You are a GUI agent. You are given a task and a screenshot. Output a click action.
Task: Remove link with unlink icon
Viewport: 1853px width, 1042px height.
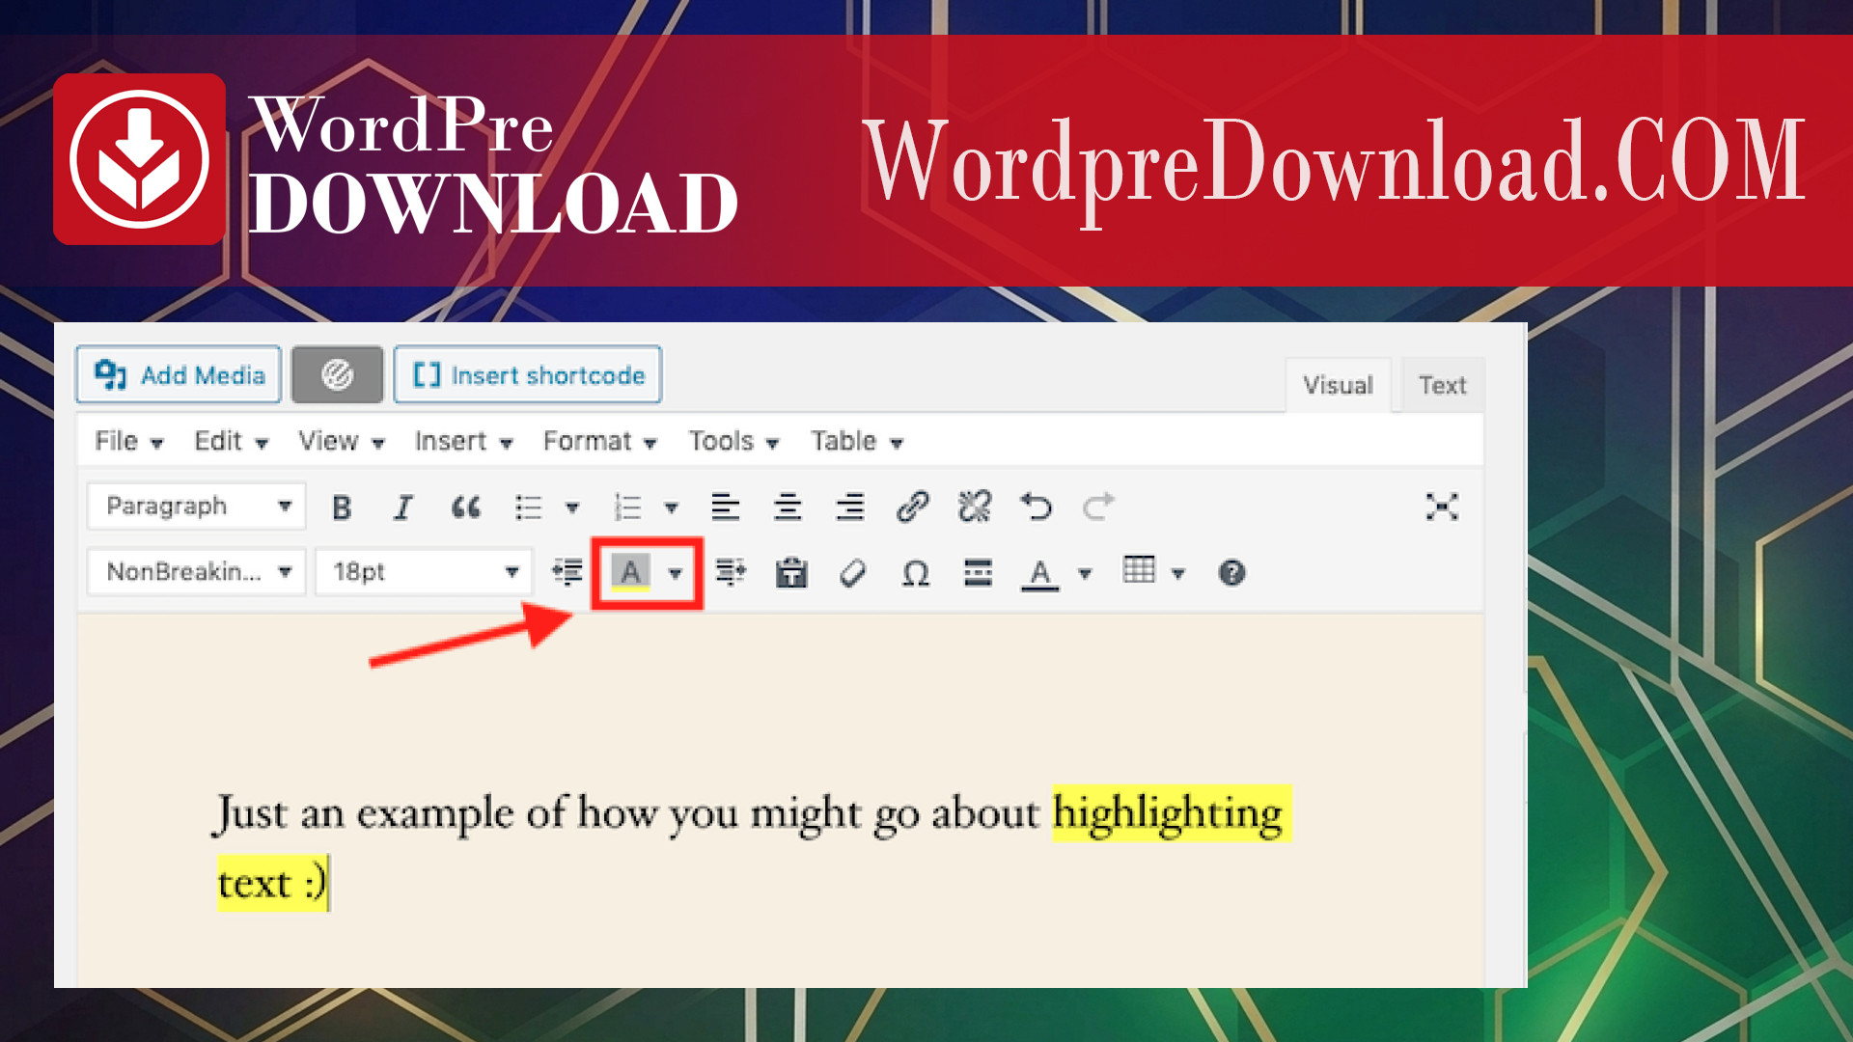(975, 507)
